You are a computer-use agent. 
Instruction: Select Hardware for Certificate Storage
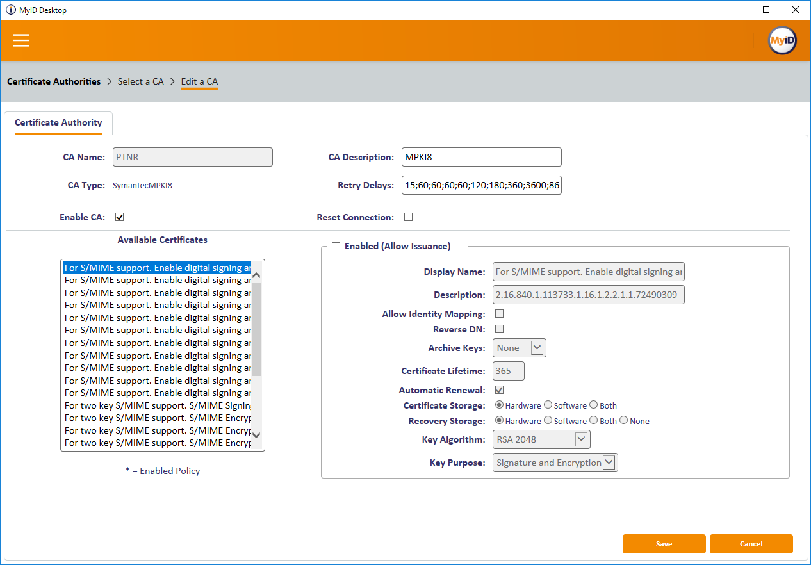click(x=500, y=405)
